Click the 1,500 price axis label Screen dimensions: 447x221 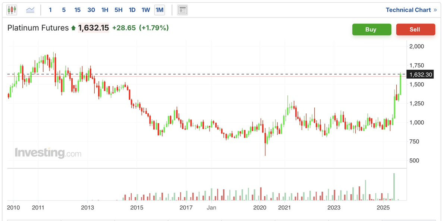(x=417, y=84)
